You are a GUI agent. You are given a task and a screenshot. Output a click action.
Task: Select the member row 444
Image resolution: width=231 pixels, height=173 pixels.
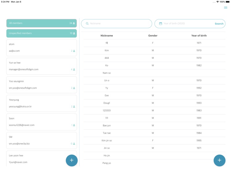click(x=155, y=58)
